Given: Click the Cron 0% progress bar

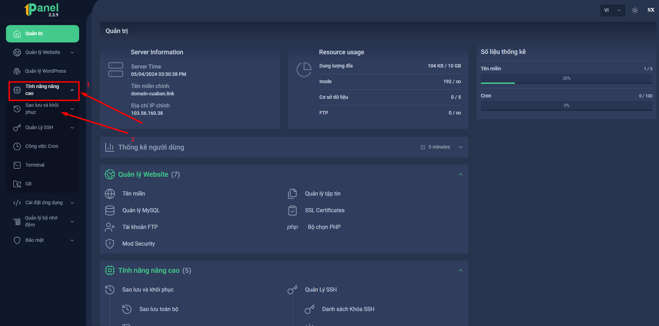Looking at the screenshot, I should pos(566,106).
